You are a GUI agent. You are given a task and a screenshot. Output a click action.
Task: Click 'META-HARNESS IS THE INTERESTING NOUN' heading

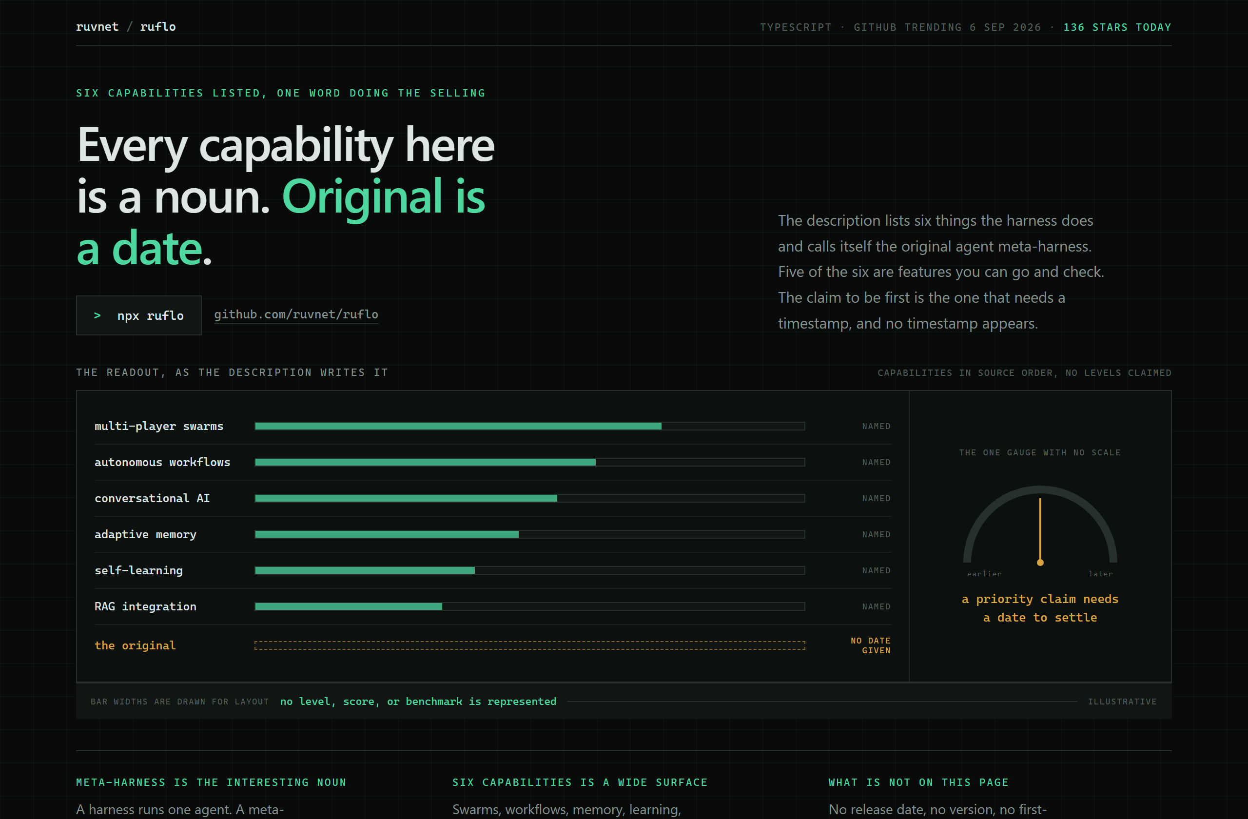pos(211,782)
